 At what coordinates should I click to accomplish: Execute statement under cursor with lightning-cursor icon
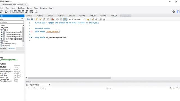40,19
